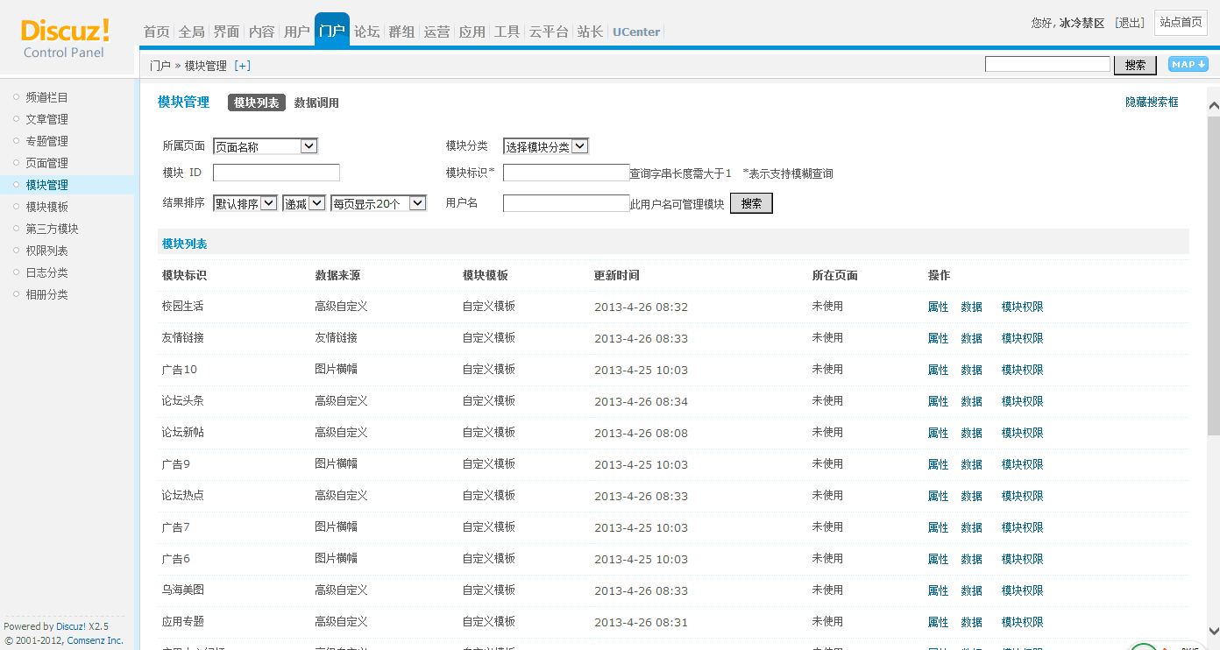Open UCenter top menu
This screenshot has height=650, width=1220.
pos(636,32)
